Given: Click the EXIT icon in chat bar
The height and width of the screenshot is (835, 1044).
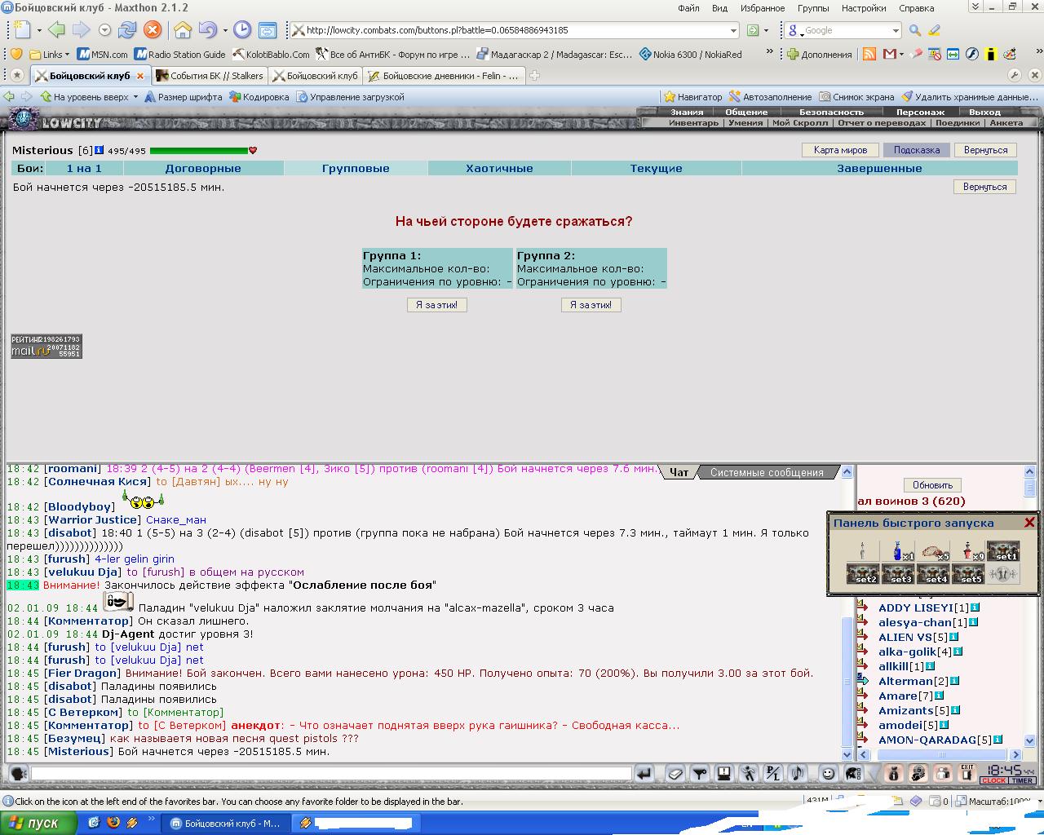Looking at the screenshot, I should (967, 773).
